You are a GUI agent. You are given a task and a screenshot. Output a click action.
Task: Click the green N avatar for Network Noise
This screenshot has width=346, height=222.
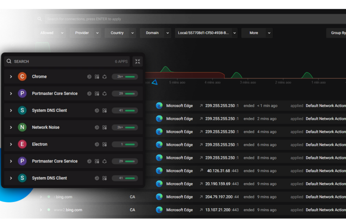click(x=22, y=127)
